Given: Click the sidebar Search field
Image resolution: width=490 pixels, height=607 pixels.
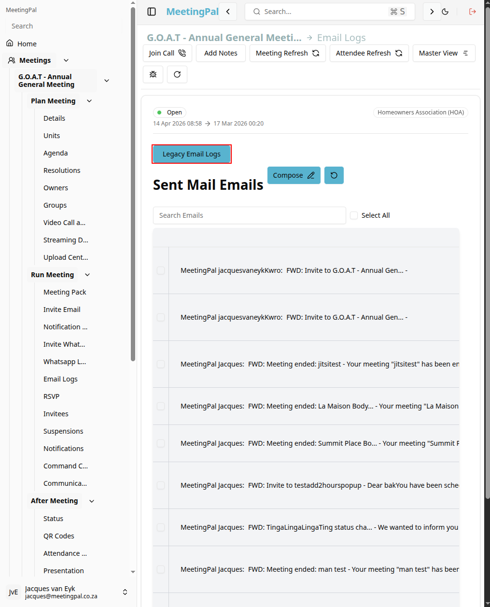Looking at the screenshot, I should click(x=63, y=26).
